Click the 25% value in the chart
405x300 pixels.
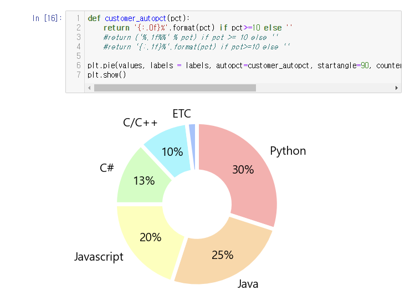coord(222,255)
